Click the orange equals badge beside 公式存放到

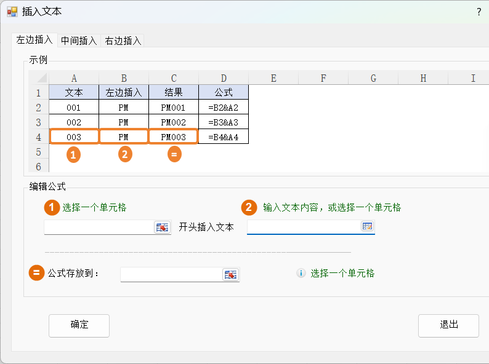37,273
